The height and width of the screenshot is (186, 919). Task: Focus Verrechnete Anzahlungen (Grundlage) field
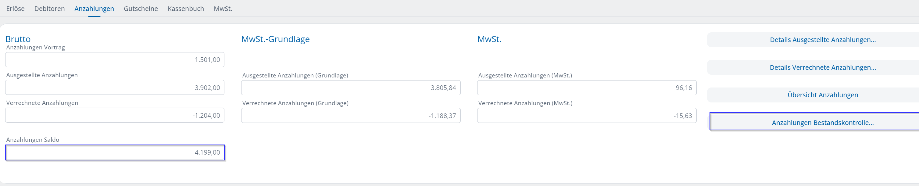pyautogui.click(x=350, y=116)
